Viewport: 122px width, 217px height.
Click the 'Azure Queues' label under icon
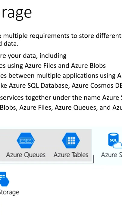click(x=26, y=155)
